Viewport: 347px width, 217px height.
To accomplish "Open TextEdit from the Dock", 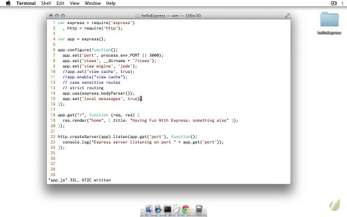I will 177,209.
